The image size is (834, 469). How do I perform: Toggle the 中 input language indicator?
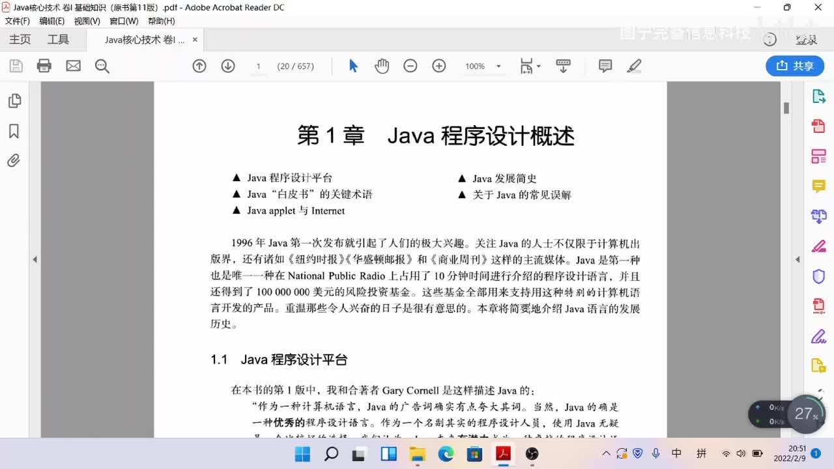pyautogui.click(x=677, y=453)
